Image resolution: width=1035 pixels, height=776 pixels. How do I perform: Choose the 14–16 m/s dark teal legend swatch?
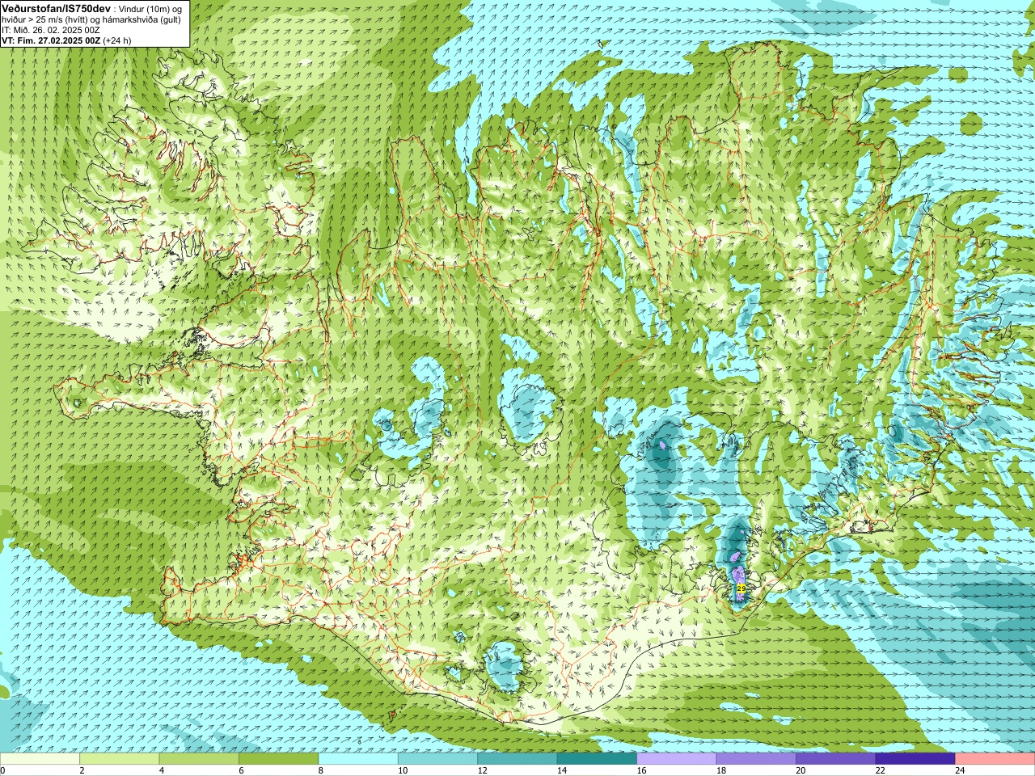tap(597, 759)
